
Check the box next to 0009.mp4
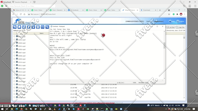(x=14, y=59)
